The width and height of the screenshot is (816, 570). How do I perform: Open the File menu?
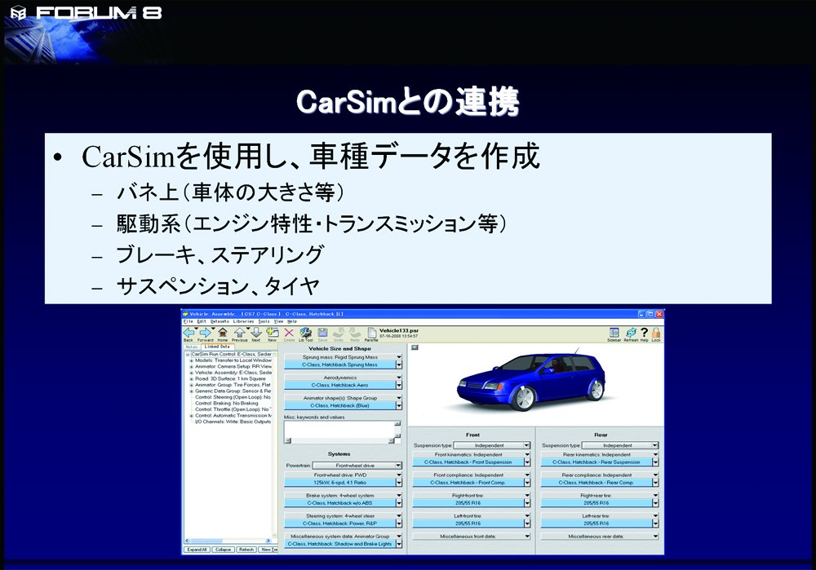(188, 321)
